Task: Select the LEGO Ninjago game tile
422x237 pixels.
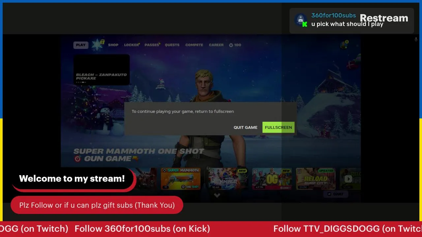Action: pyautogui.click(x=228, y=179)
